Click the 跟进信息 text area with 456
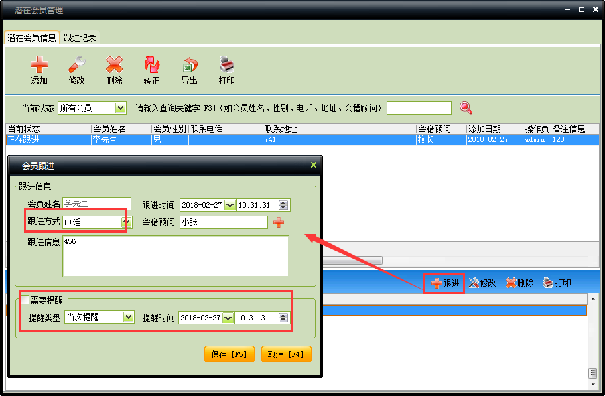 point(176,256)
